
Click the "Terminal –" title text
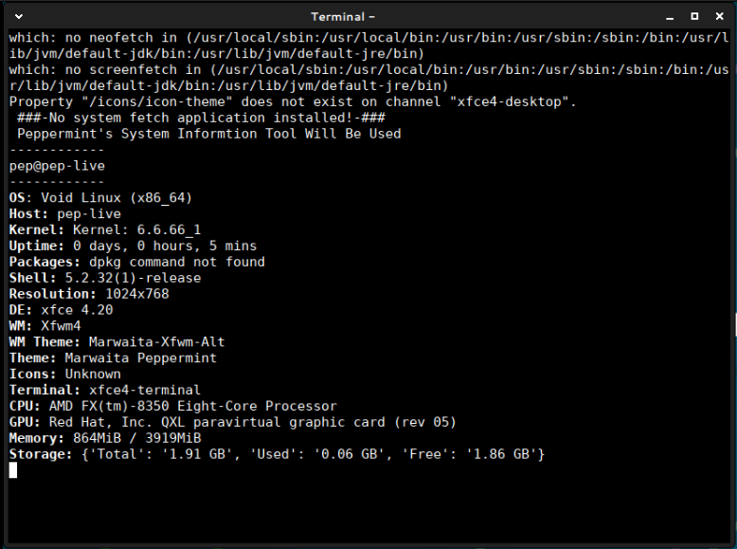pyautogui.click(x=343, y=16)
